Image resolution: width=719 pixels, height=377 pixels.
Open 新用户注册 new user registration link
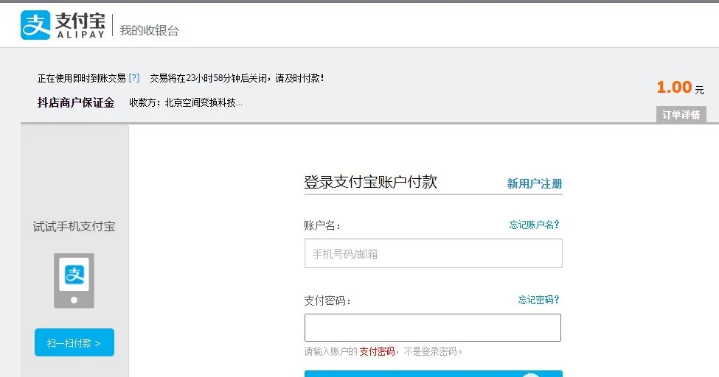pyautogui.click(x=535, y=183)
